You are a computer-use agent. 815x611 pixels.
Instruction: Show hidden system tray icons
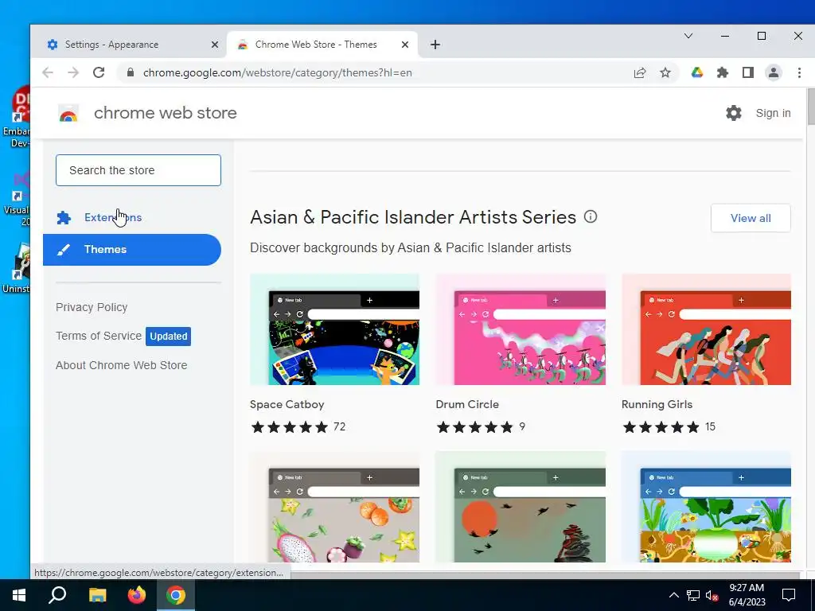coord(673,595)
